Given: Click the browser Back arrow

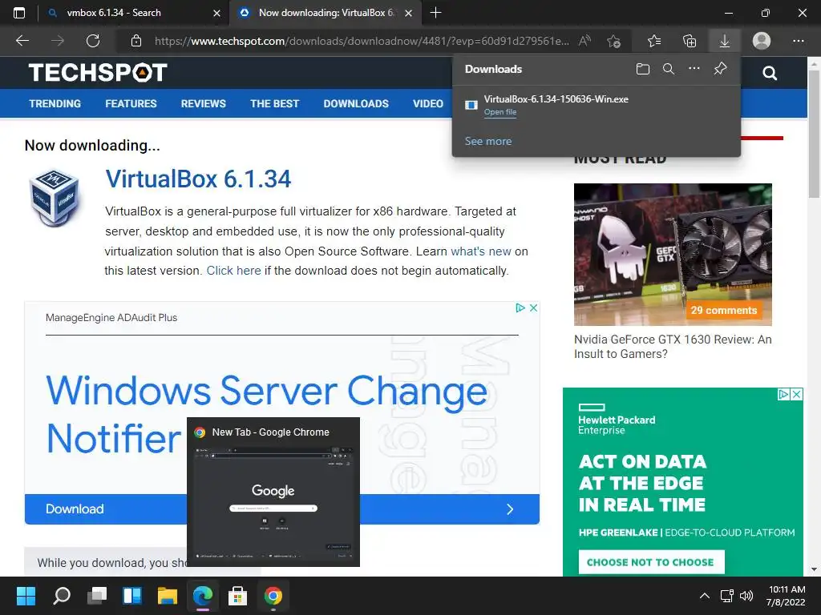Looking at the screenshot, I should [22, 41].
